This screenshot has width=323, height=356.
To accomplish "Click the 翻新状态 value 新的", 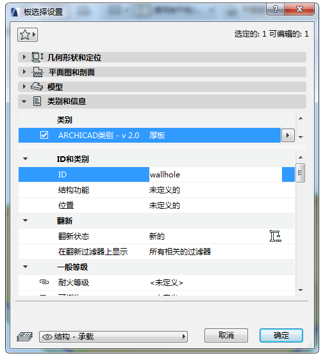I will tap(157, 236).
